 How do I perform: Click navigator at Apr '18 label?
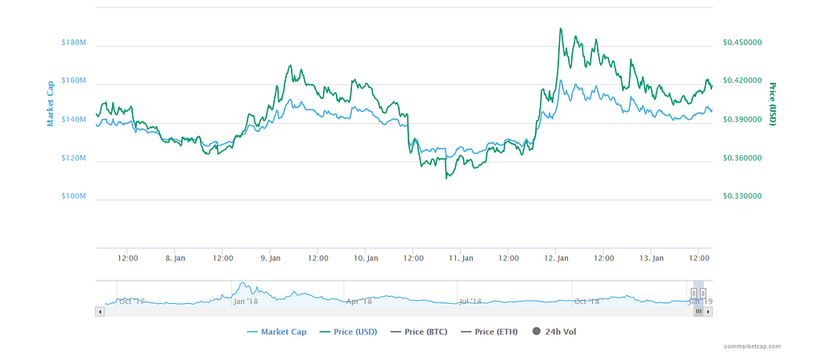point(359,301)
